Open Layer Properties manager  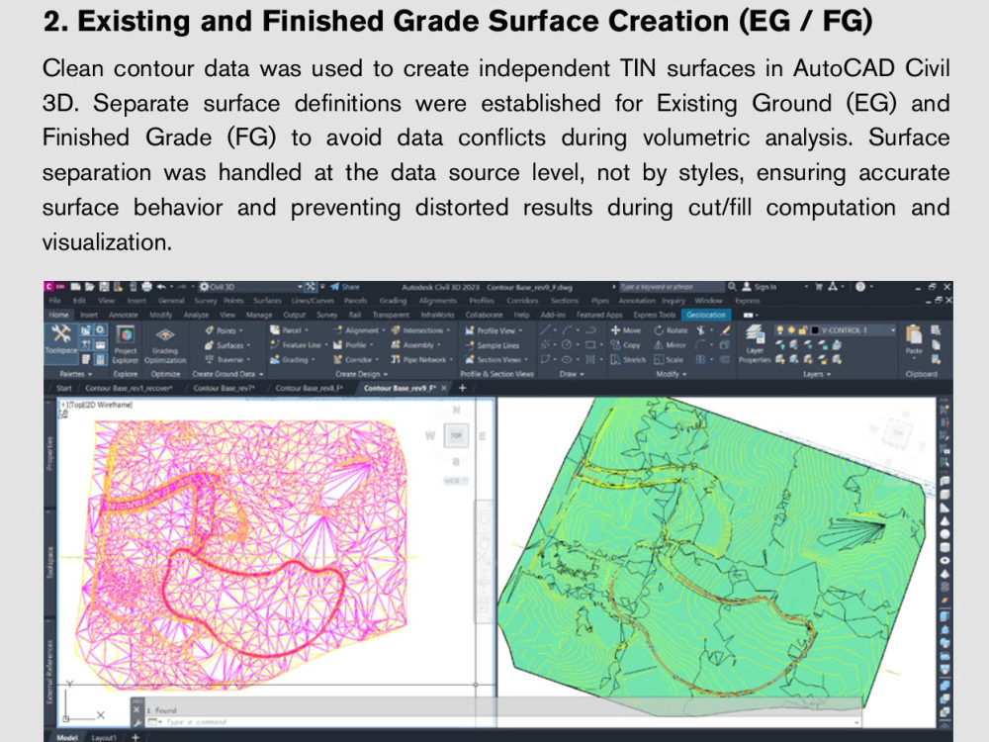755,344
